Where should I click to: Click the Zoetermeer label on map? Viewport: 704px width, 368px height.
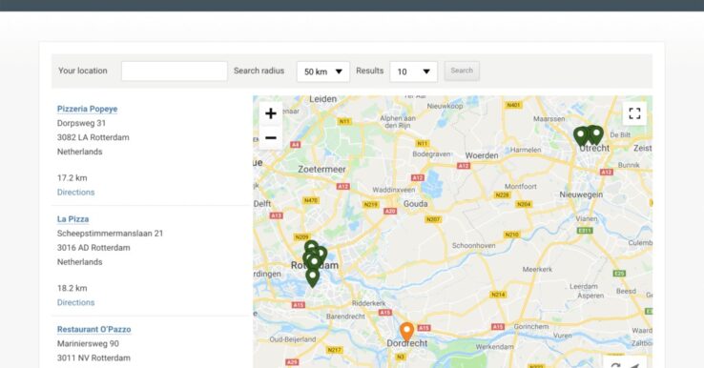(x=321, y=169)
